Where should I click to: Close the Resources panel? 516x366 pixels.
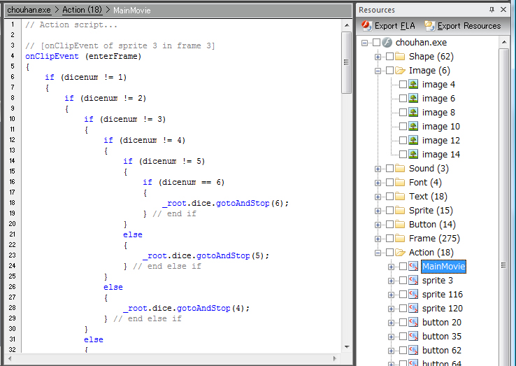pos(503,10)
